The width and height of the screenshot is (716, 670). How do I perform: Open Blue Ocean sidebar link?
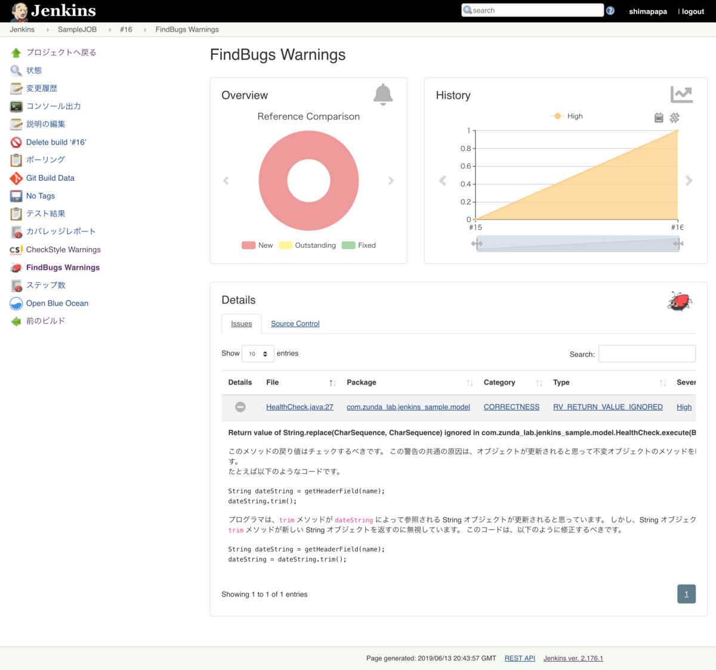tap(57, 304)
